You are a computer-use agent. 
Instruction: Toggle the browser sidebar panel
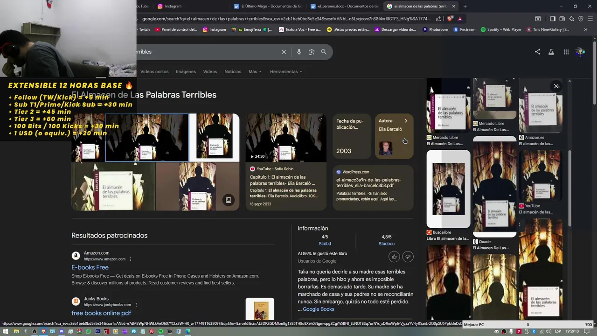pyautogui.click(x=553, y=19)
